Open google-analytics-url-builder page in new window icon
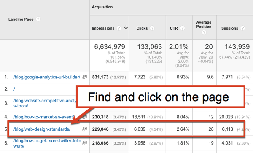 tap(85, 77)
